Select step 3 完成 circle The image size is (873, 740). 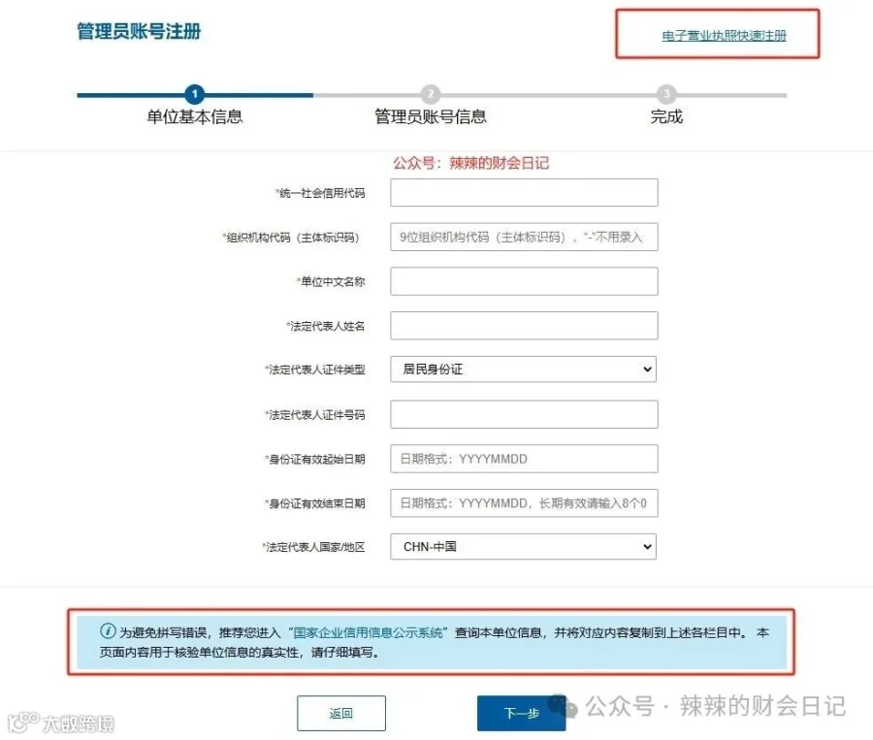[x=666, y=94]
